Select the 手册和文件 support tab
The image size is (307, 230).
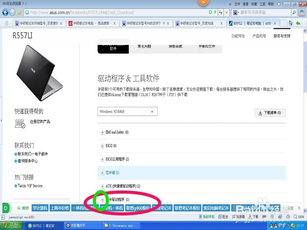(207, 46)
